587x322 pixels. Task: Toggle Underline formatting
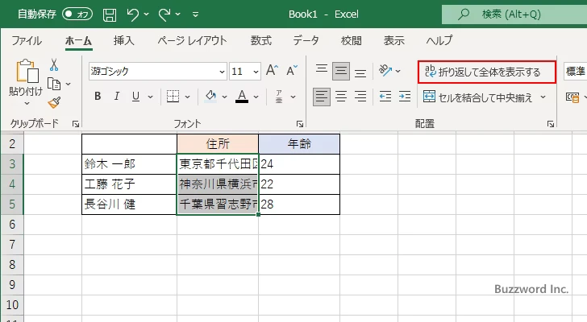point(135,97)
